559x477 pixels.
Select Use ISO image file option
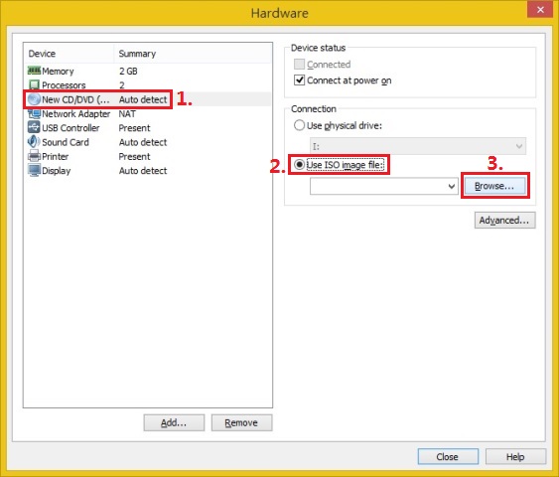(x=299, y=165)
